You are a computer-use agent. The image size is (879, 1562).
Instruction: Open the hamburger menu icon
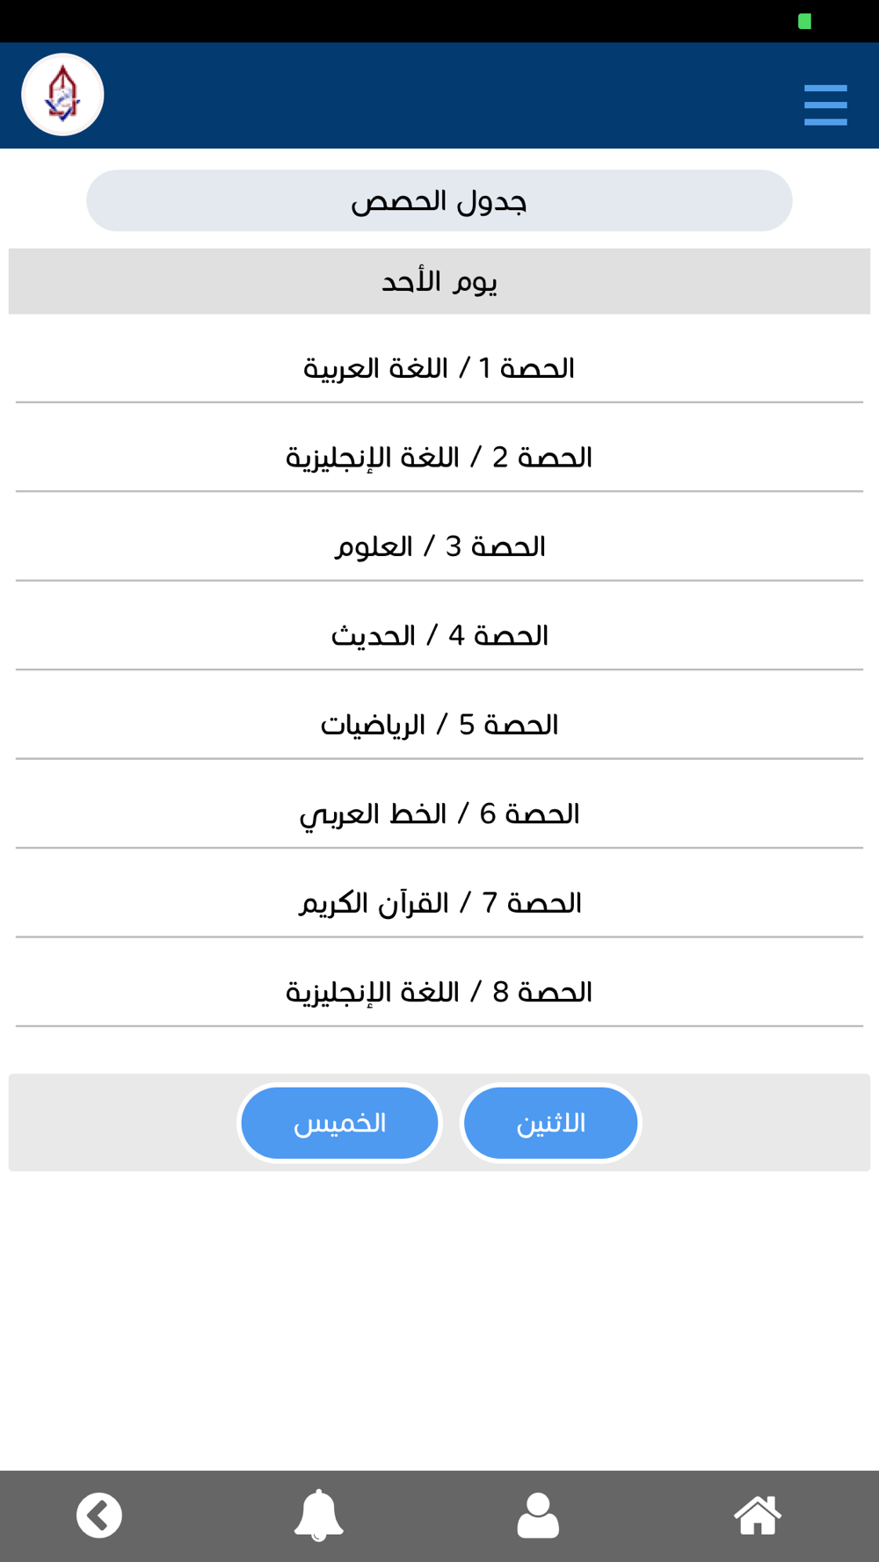[825, 105]
